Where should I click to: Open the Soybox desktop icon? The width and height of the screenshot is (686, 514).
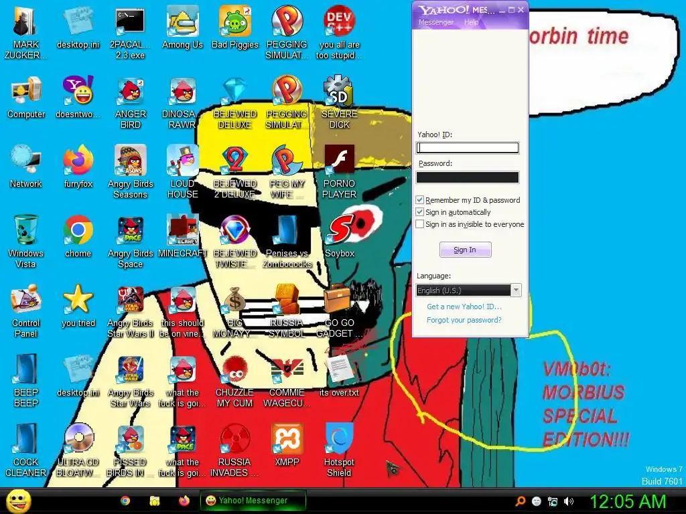coord(340,236)
